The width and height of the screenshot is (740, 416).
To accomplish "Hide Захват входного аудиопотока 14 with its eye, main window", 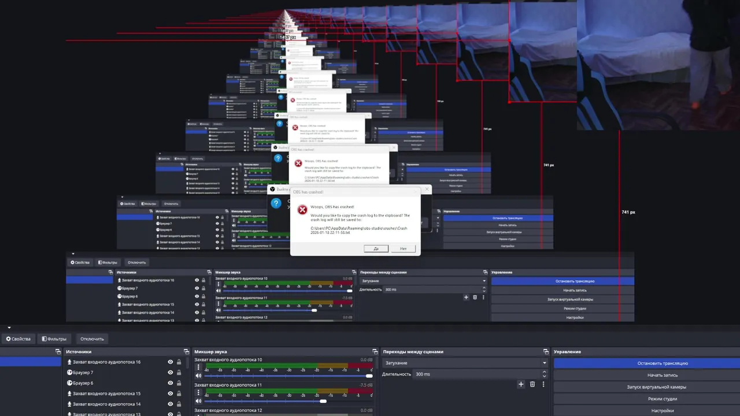I will pos(171,404).
